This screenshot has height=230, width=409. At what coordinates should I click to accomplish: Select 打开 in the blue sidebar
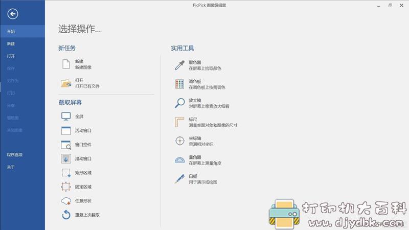pyautogui.click(x=22, y=56)
